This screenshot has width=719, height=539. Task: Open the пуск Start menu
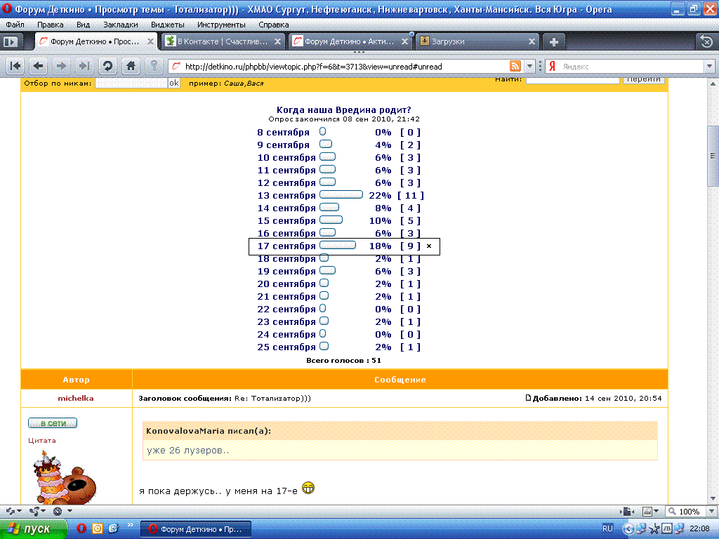tap(33, 529)
